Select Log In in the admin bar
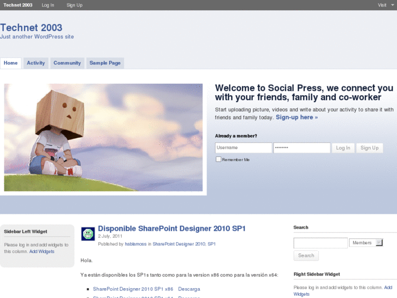This screenshot has width=397, height=298. tap(48, 5)
